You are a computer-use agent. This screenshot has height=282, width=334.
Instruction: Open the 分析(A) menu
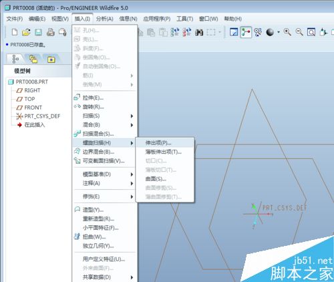pos(105,19)
